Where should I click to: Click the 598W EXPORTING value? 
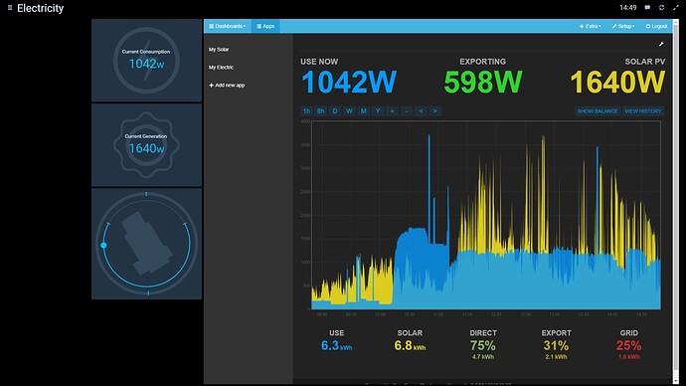click(x=482, y=82)
